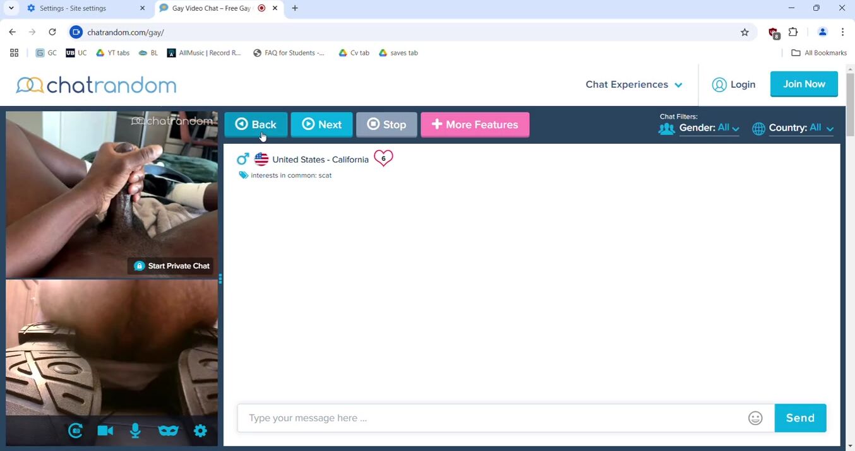Open the video settings gear icon

pos(200,431)
